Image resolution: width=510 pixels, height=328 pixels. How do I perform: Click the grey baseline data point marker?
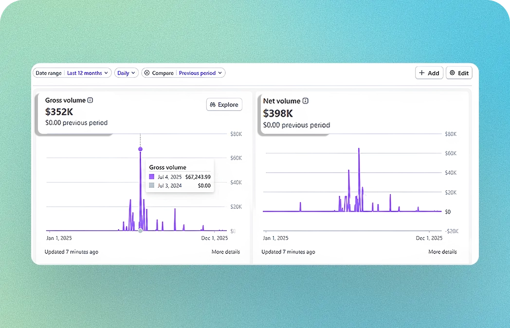pyautogui.click(x=140, y=231)
